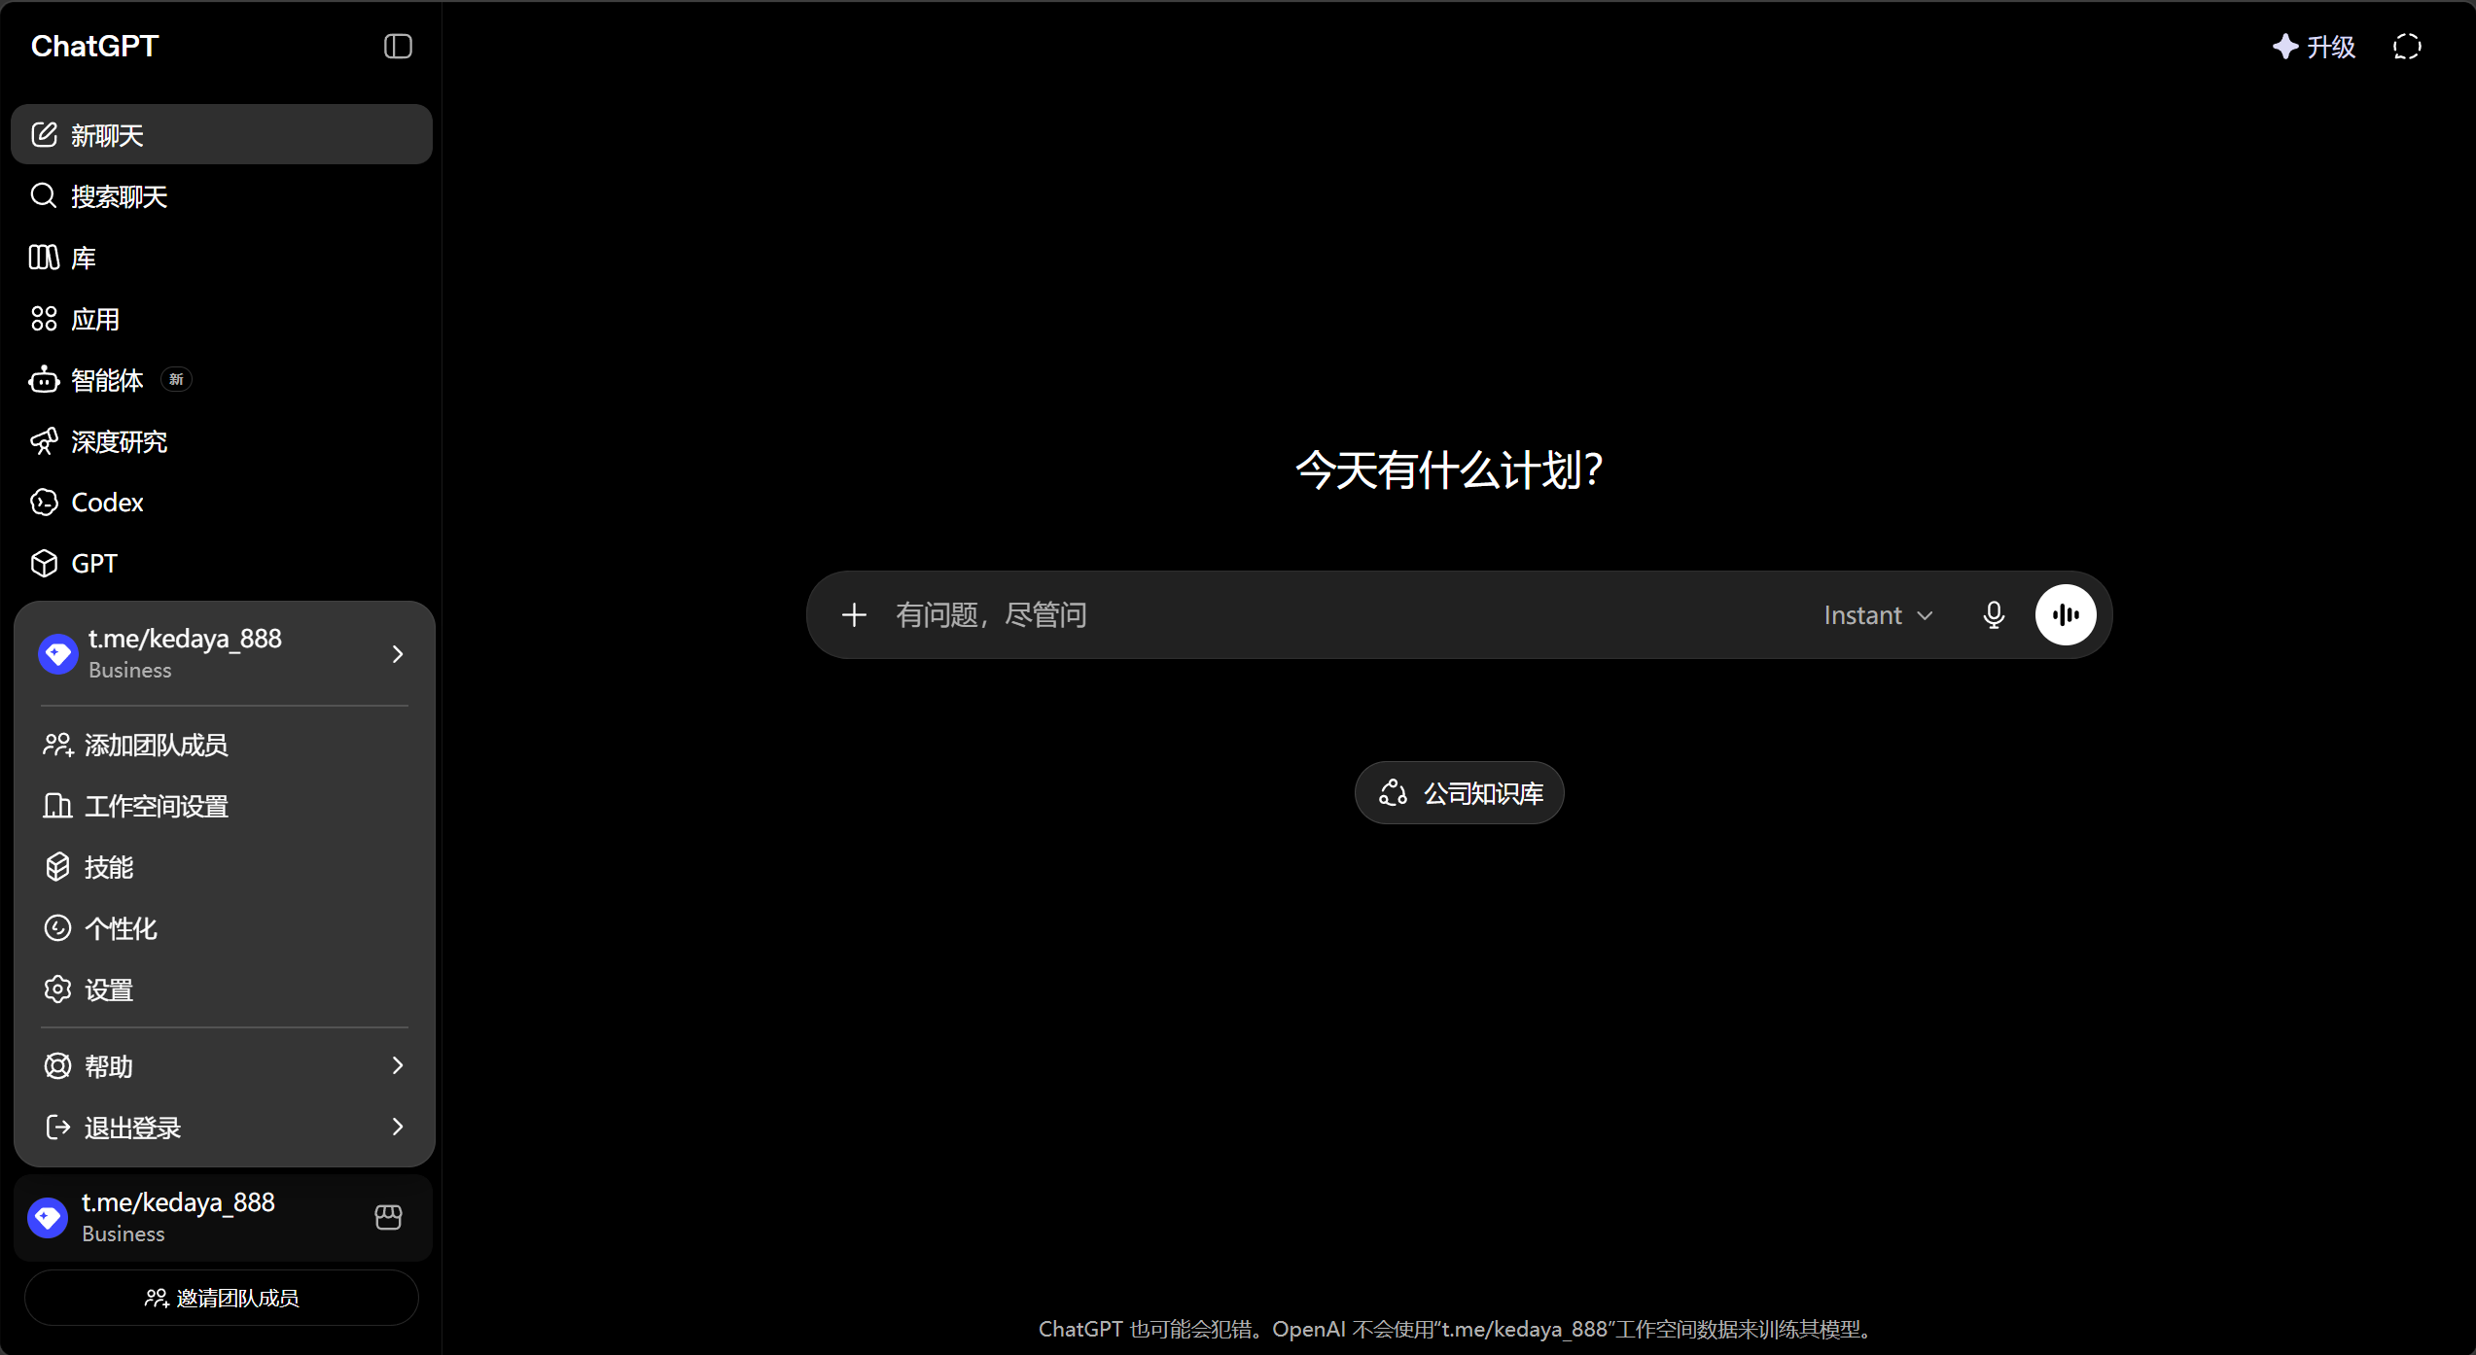Expand the Help (帮助) submenu
The height and width of the screenshot is (1355, 2476).
coord(224,1066)
